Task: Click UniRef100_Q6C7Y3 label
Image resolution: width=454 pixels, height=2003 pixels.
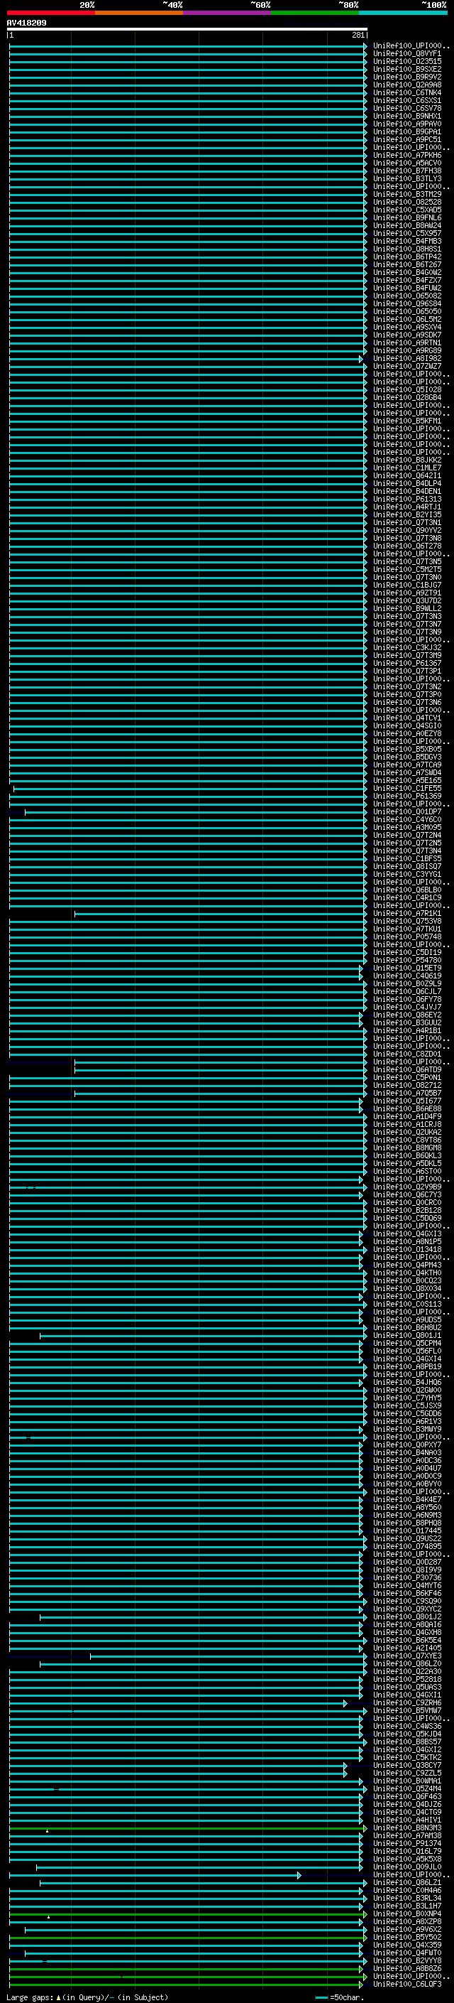Action: pyautogui.click(x=407, y=1195)
